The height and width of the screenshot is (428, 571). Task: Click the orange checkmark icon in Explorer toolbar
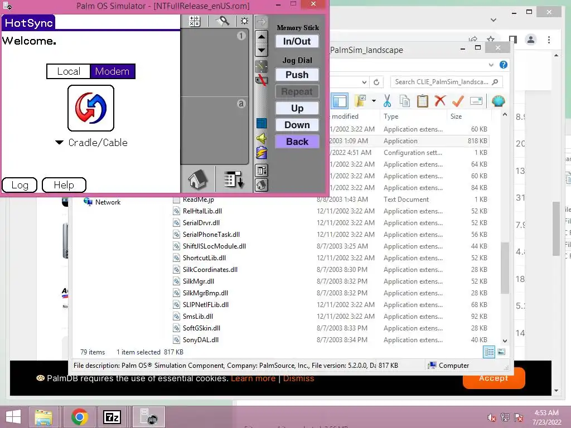pyautogui.click(x=458, y=101)
